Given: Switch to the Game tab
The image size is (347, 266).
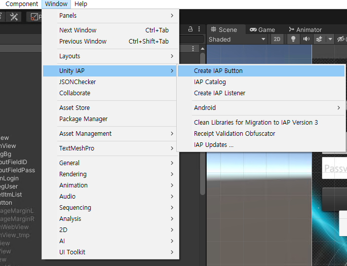Looking at the screenshot, I should point(262,30).
